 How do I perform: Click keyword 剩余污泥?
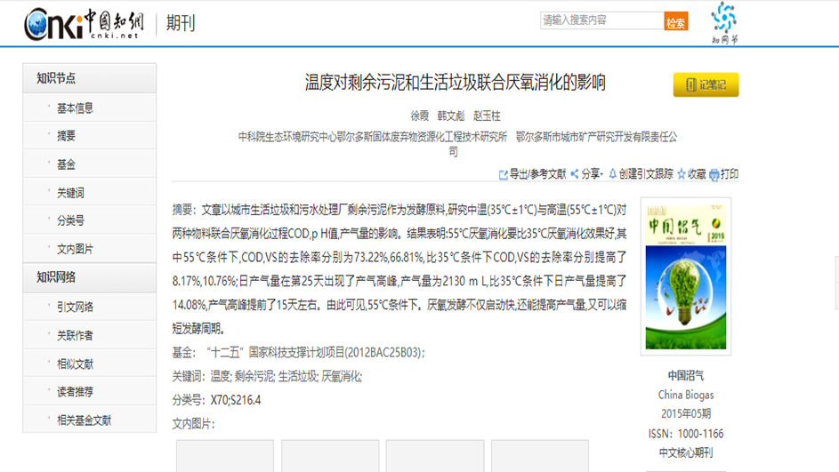pyautogui.click(x=254, y=376)
